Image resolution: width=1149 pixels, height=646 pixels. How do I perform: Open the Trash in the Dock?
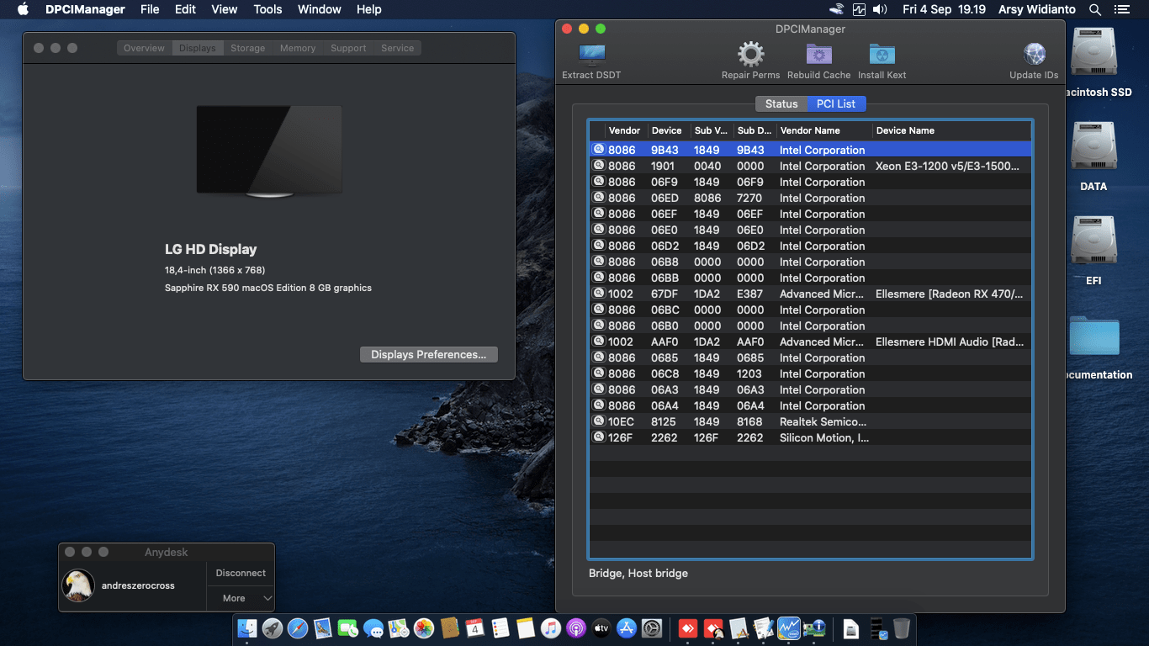pos(901,627)
